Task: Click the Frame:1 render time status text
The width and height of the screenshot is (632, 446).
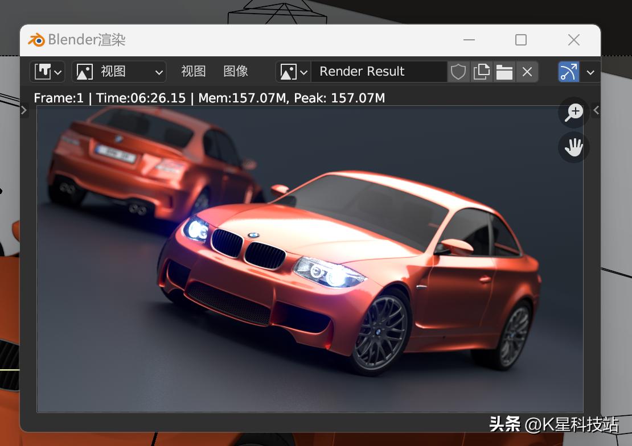Action: click(209, 98)
